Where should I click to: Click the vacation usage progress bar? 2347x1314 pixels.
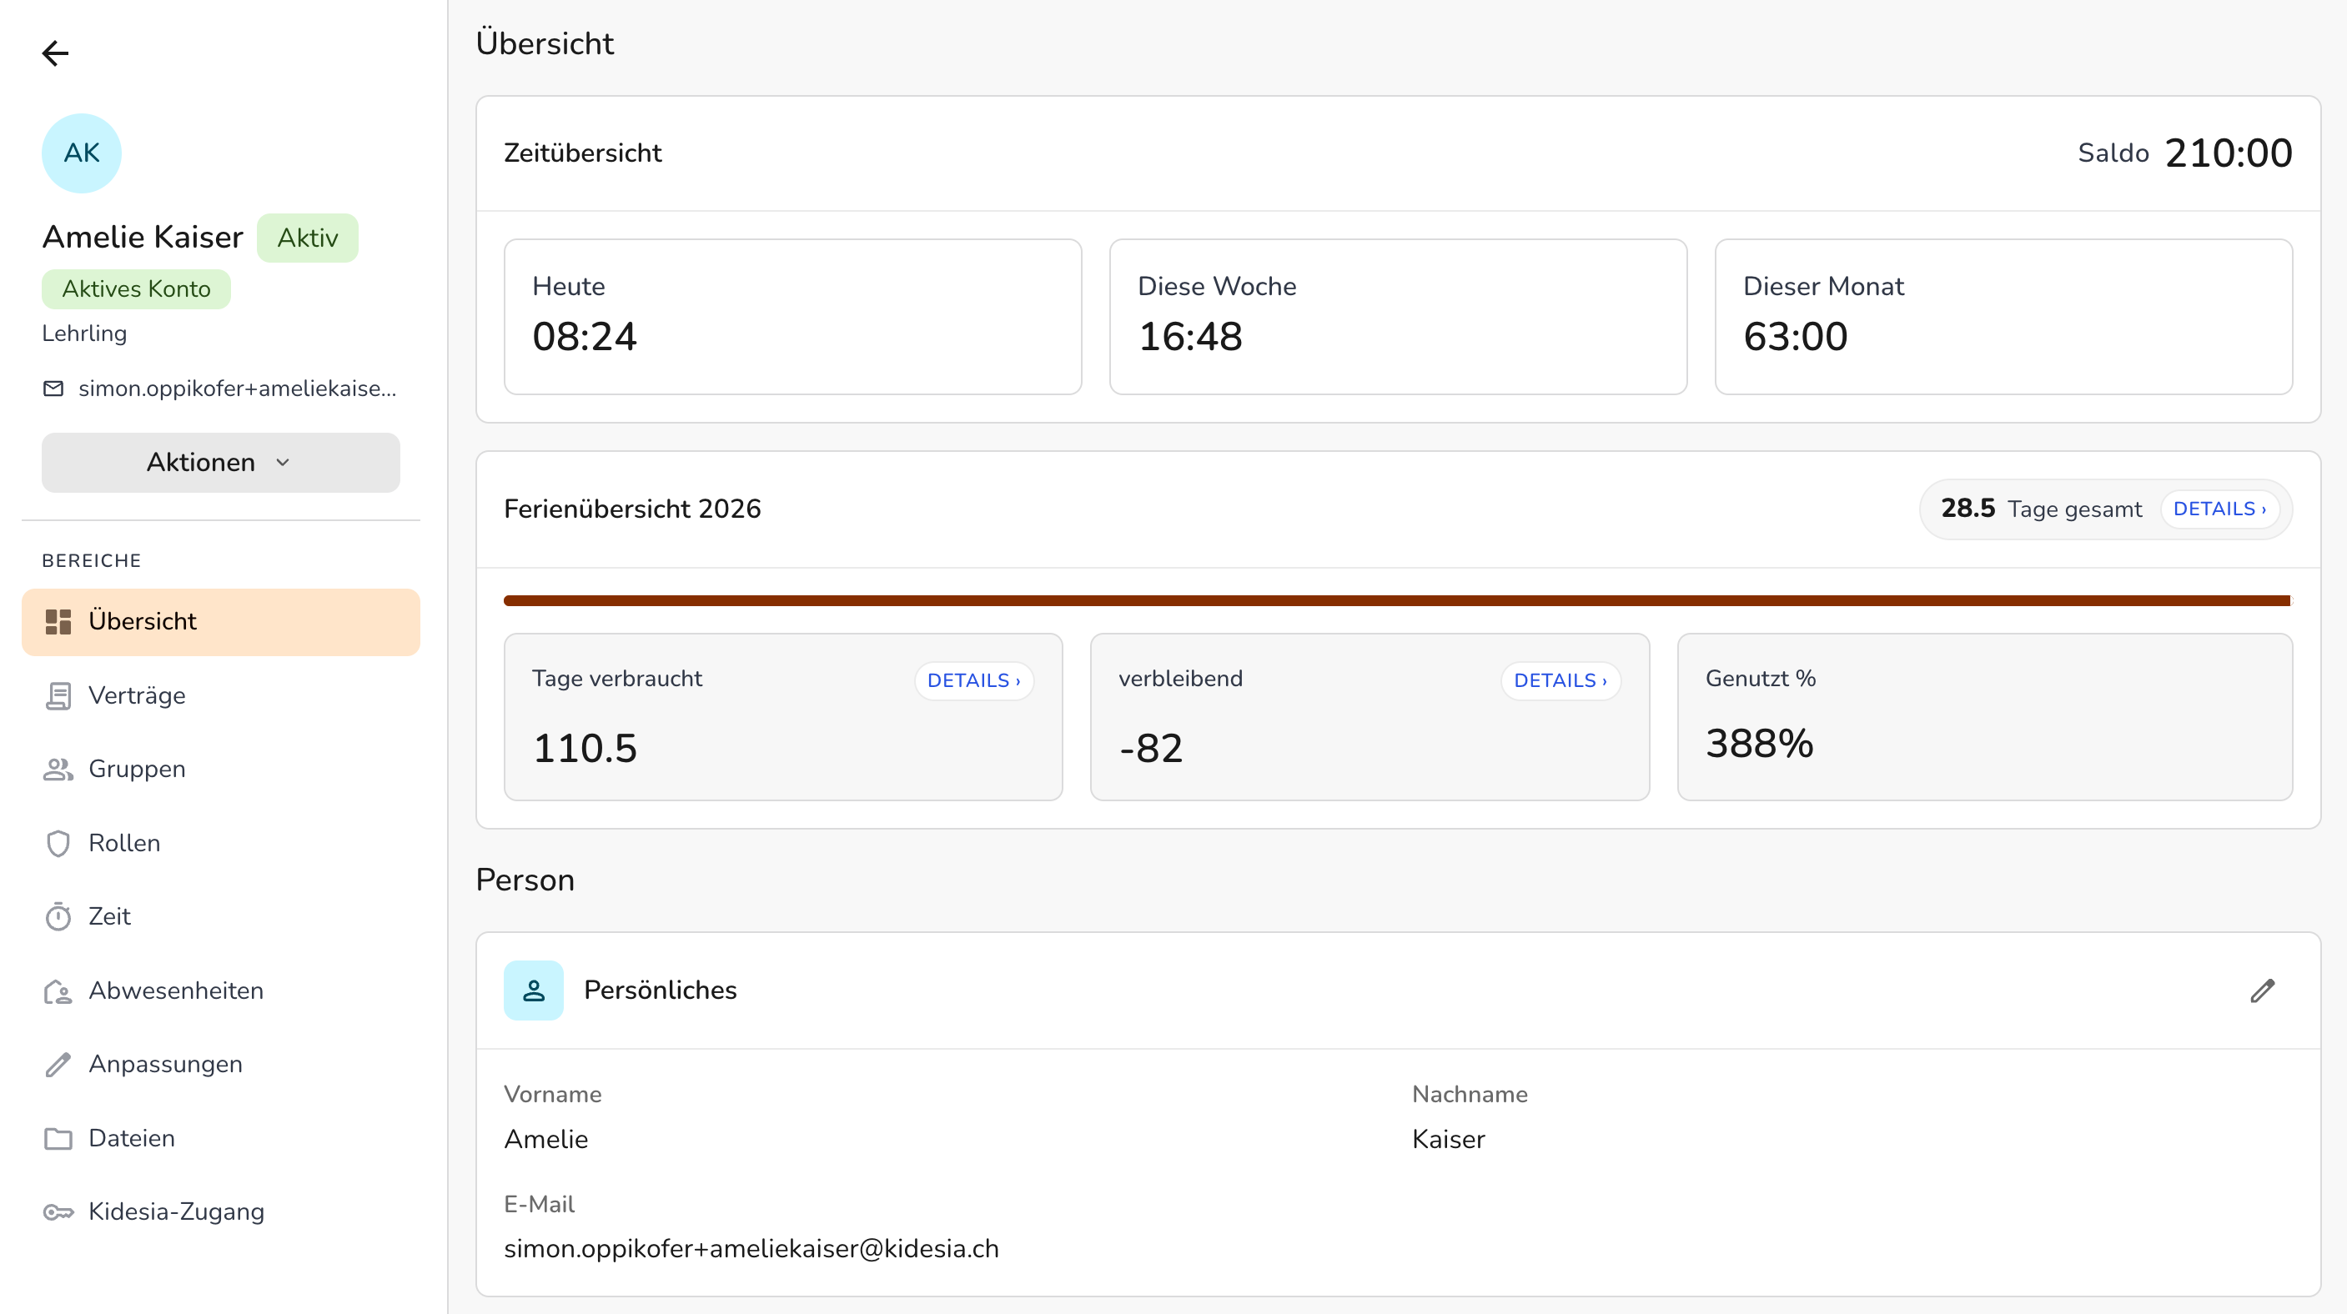(x=1398, y=601)
